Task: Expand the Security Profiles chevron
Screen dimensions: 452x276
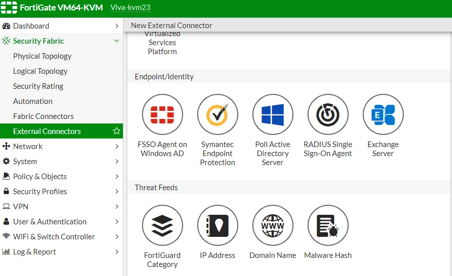Action: pos(117,192)
